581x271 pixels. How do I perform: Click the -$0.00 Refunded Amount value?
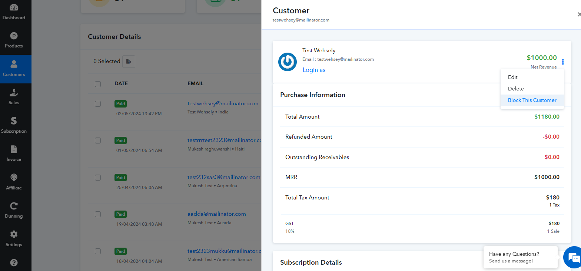(x=551, y=137)
